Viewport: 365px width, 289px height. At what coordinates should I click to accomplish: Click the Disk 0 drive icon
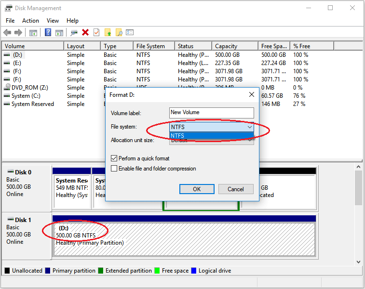(x=11, y=171)
